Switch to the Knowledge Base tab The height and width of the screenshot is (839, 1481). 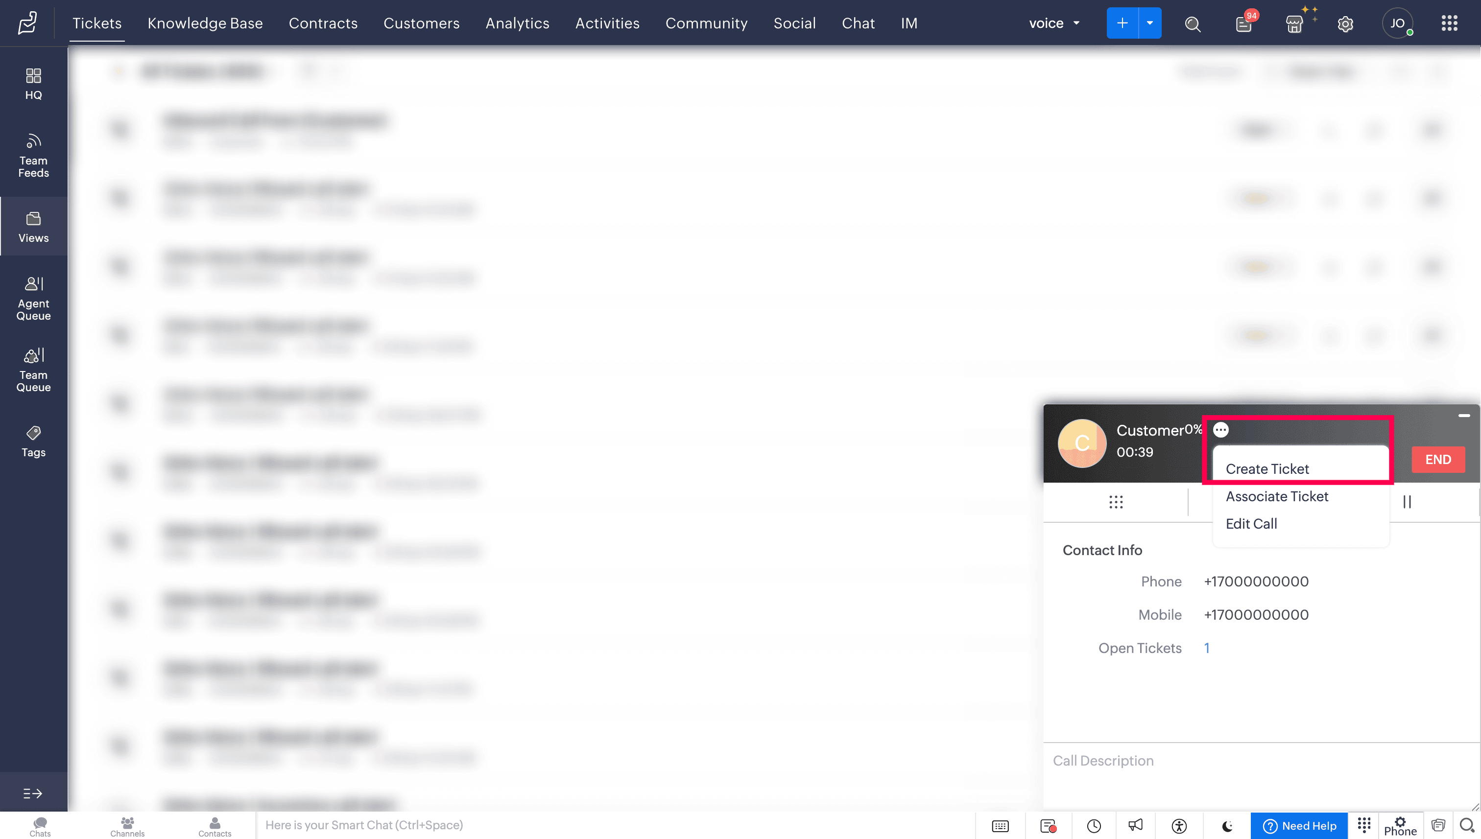(x=205, y=23)
